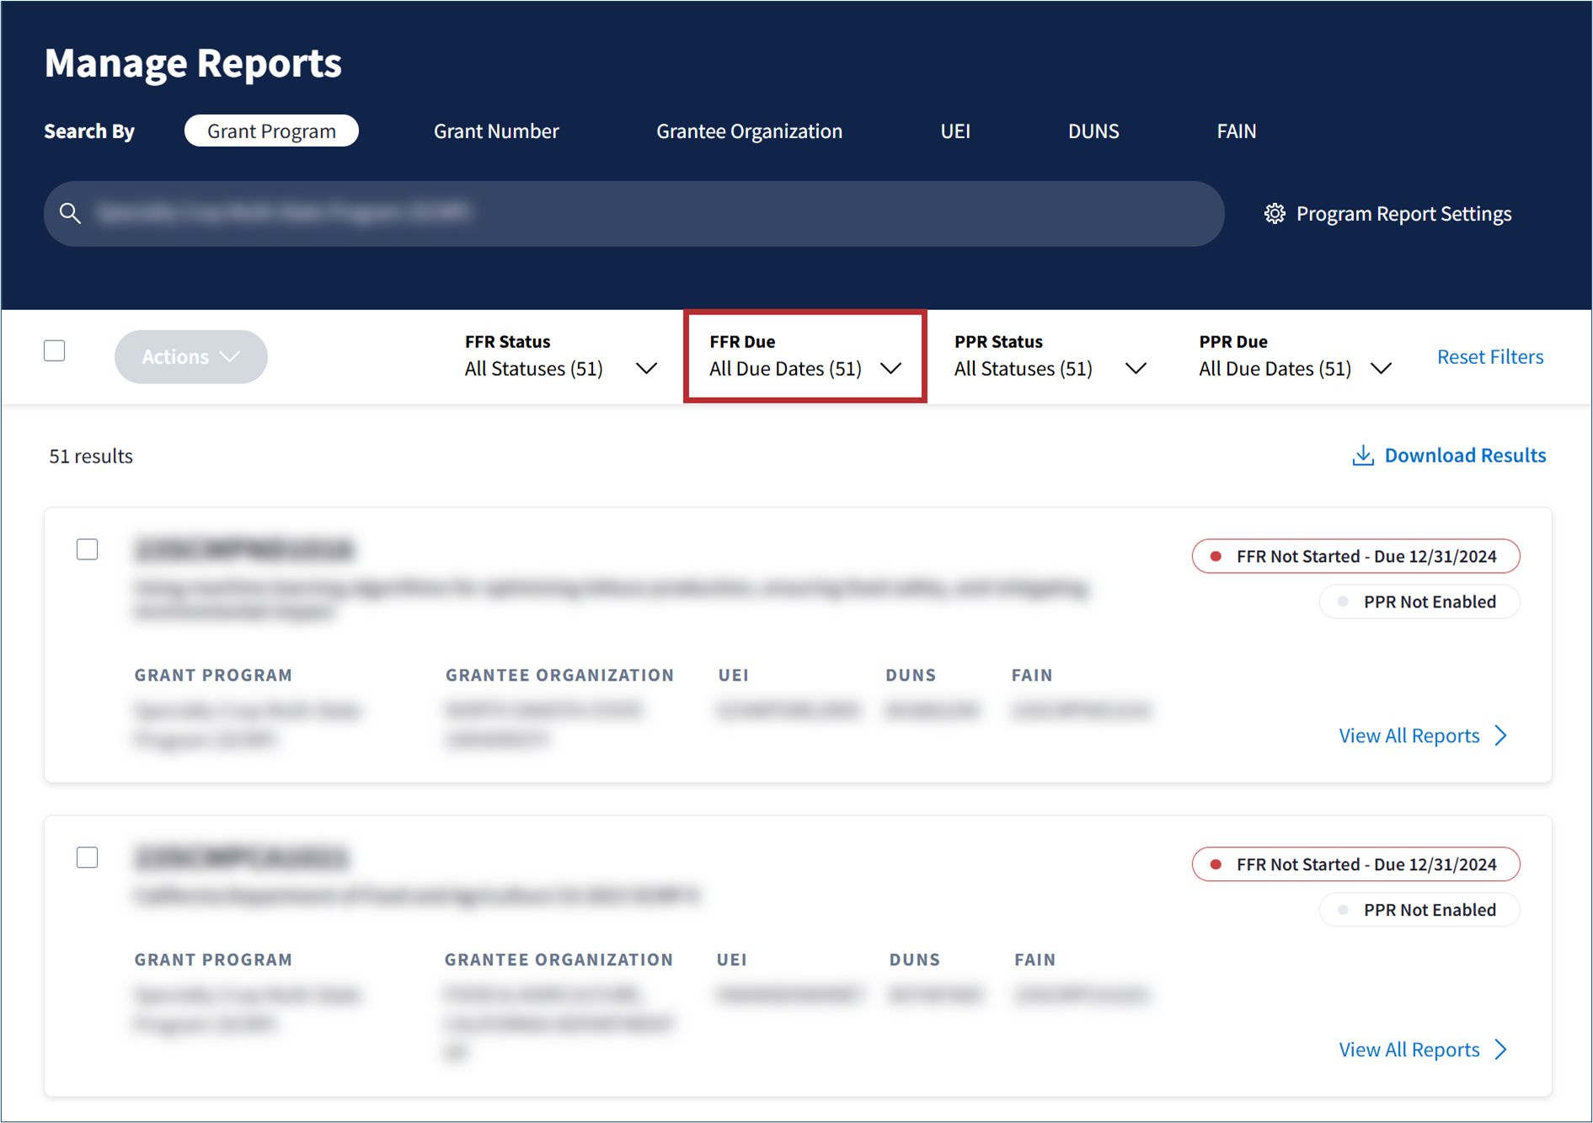Click the Download Results download icon

click(x=1362, y=456)
